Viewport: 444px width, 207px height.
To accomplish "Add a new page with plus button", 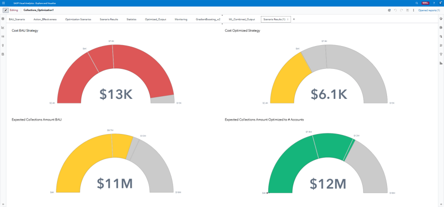I will (294, 19).
